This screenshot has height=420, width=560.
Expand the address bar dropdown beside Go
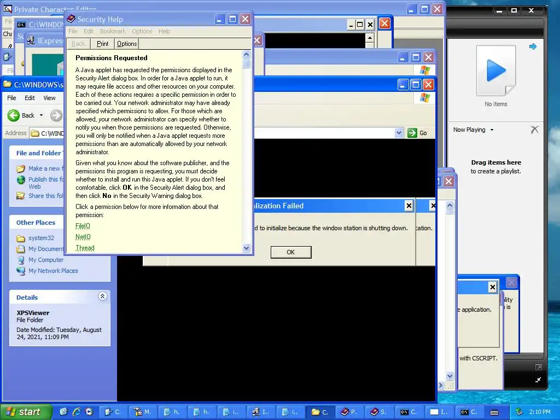(x=399, y=133)
